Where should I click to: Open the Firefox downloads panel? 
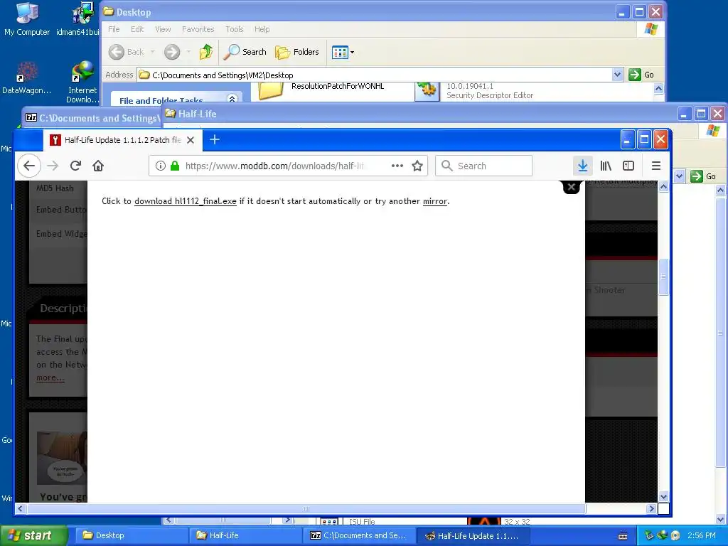583,166
